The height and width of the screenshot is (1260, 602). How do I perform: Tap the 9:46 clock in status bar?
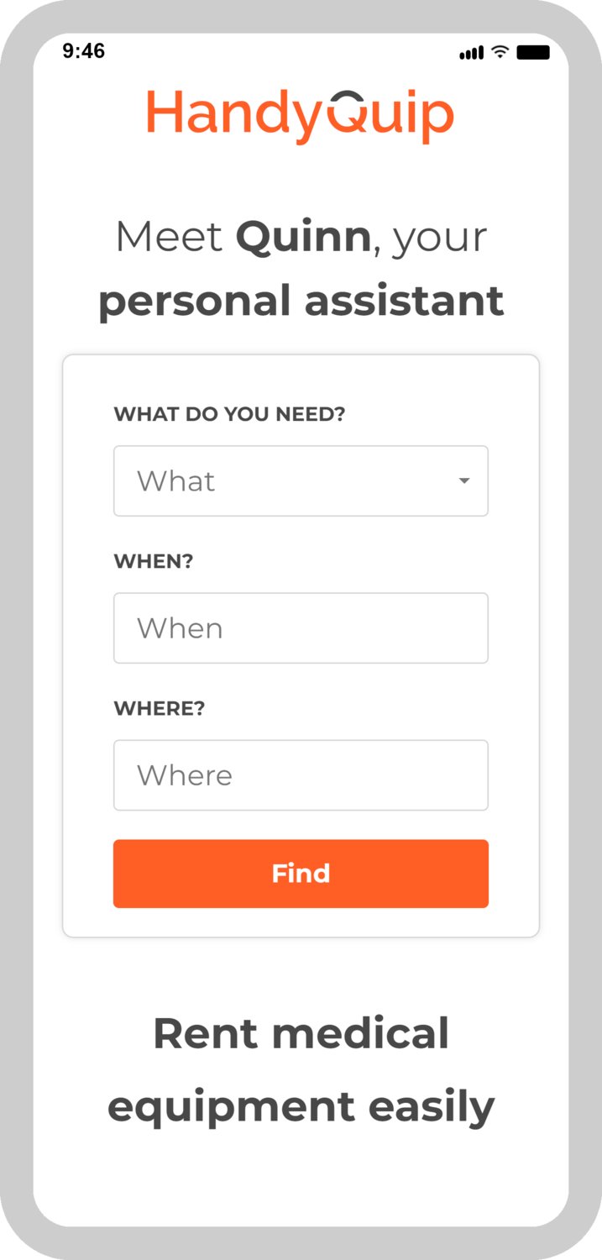point(84,51)
